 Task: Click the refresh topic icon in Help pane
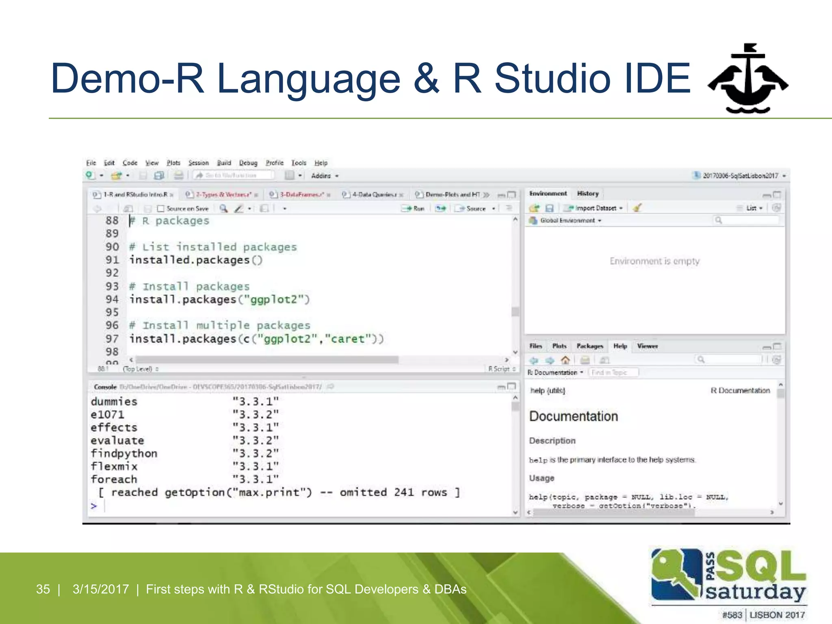point(776,360)
